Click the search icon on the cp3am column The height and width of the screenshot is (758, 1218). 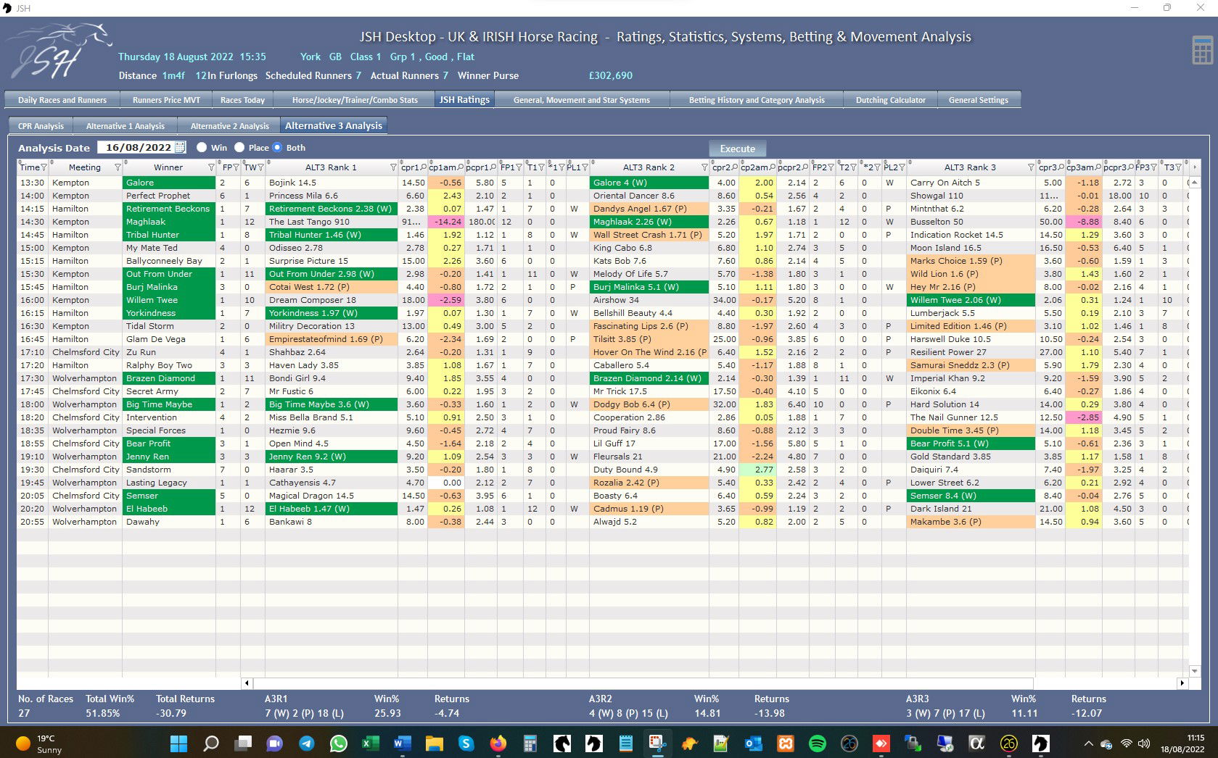click(1098, 167)
